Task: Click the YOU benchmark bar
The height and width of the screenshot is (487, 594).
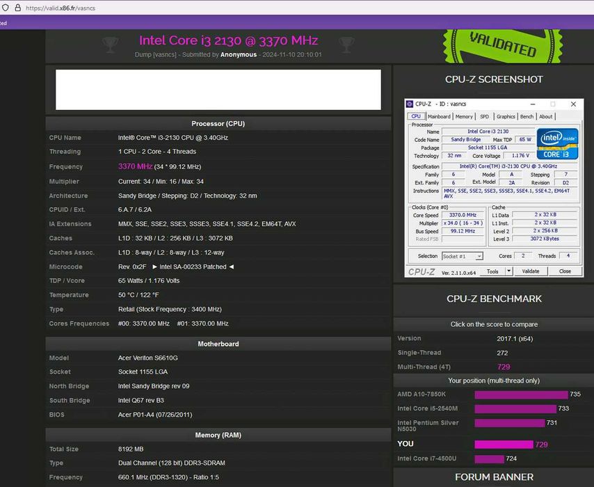Action: [x=504, y=444]
